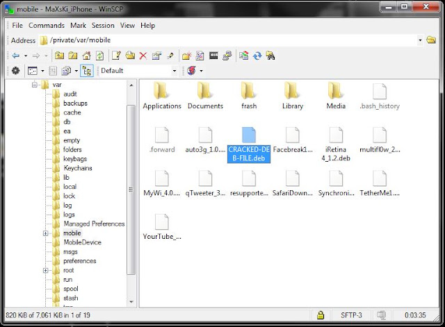Open the Help menu

[147, 25]
